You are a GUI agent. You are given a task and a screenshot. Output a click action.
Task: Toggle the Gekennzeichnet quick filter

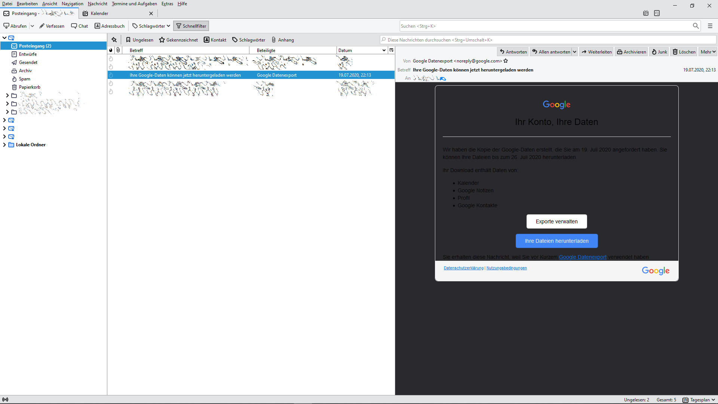178,40
